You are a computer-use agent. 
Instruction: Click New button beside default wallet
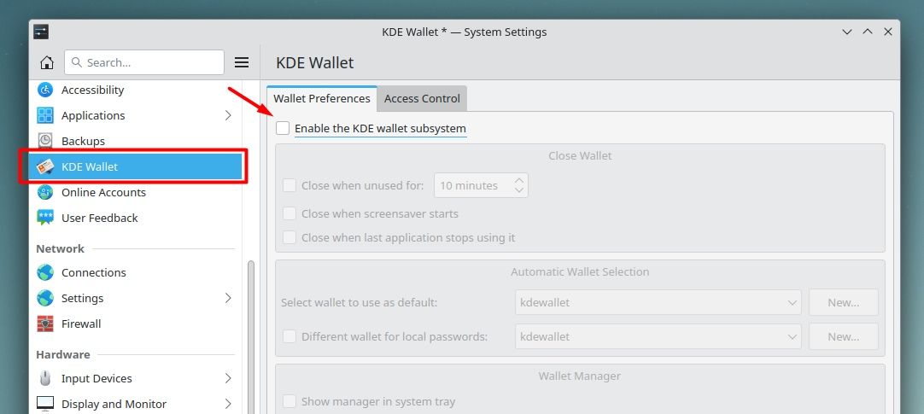coord(843,302)
